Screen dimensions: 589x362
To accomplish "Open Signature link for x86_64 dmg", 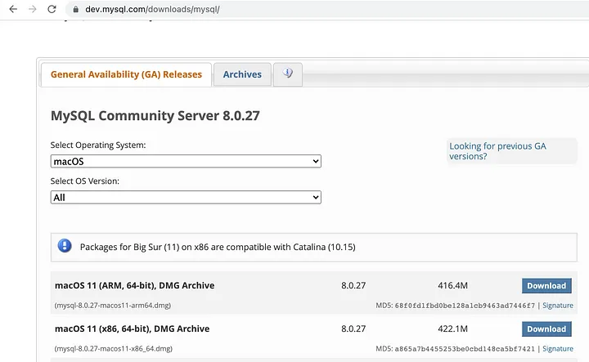I will (558, 348).
